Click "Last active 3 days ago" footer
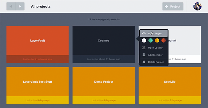The image size is (208, 108). click(37, 100)
